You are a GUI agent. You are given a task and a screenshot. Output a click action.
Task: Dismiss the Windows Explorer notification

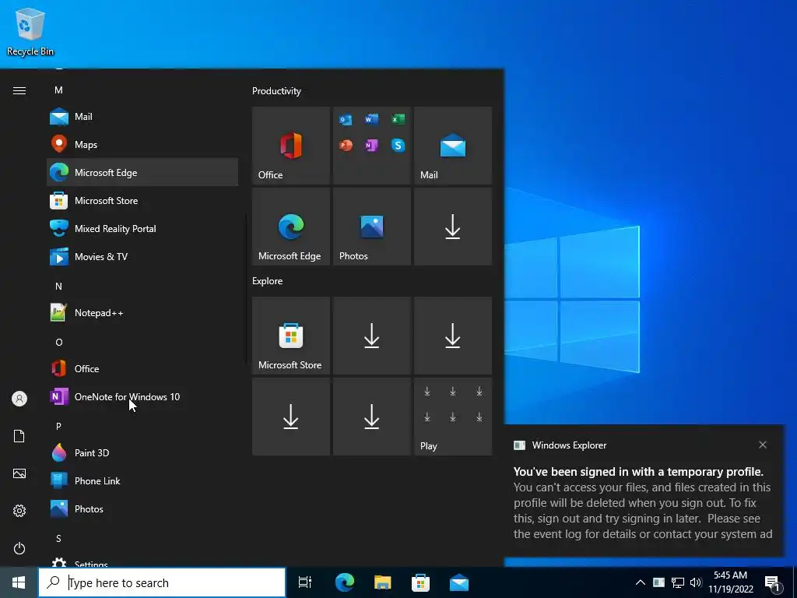[x=763, y=445]
